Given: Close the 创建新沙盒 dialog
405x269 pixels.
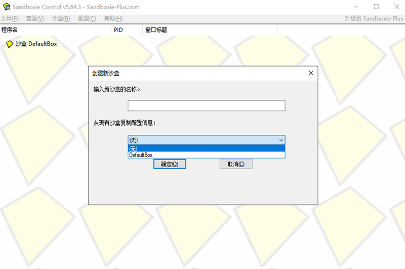Looking at the screenshot, I should (x=311, y=73).
